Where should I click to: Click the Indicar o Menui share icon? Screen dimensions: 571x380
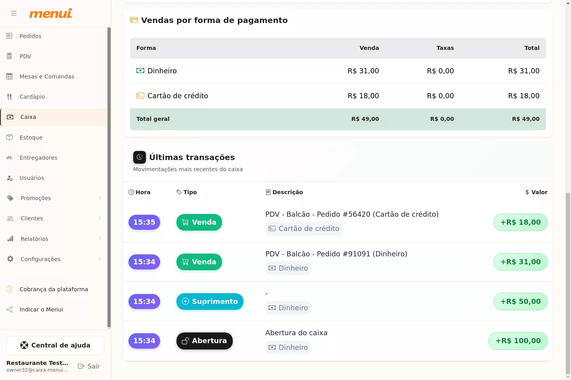click(10, 309)
